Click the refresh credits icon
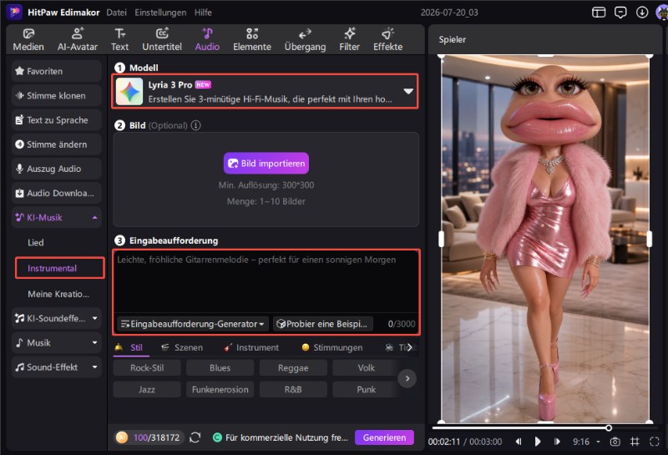The width and height of the screenshot is (668, 455). tap(195, 437)
